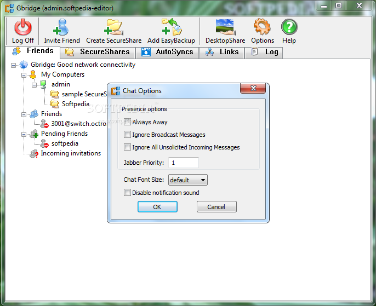Switch to the SecureShares tab
Viewport: 376px width, 306px height.
(x=98, y=52)
